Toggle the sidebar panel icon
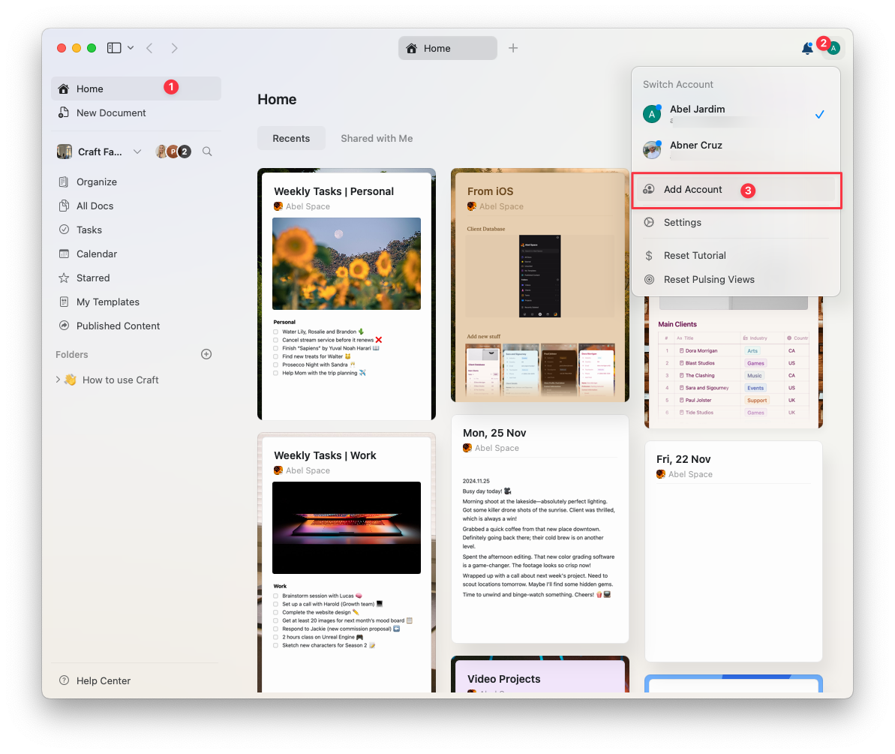Image resolution: width=895 pixels, height=754 pixels. click(114, 48)
